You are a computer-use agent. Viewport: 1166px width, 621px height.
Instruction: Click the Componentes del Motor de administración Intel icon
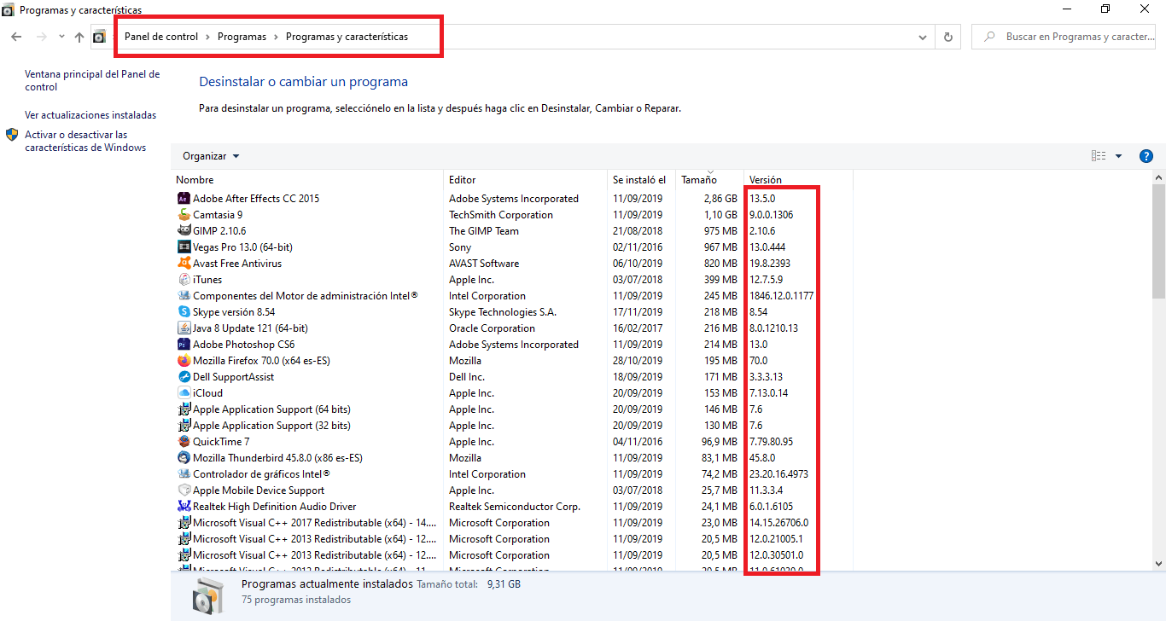[x=184, y=296]
